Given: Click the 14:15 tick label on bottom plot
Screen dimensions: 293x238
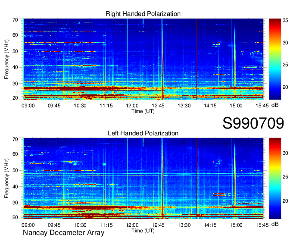Looking at the screenshot, I should [x=210, y=225].
